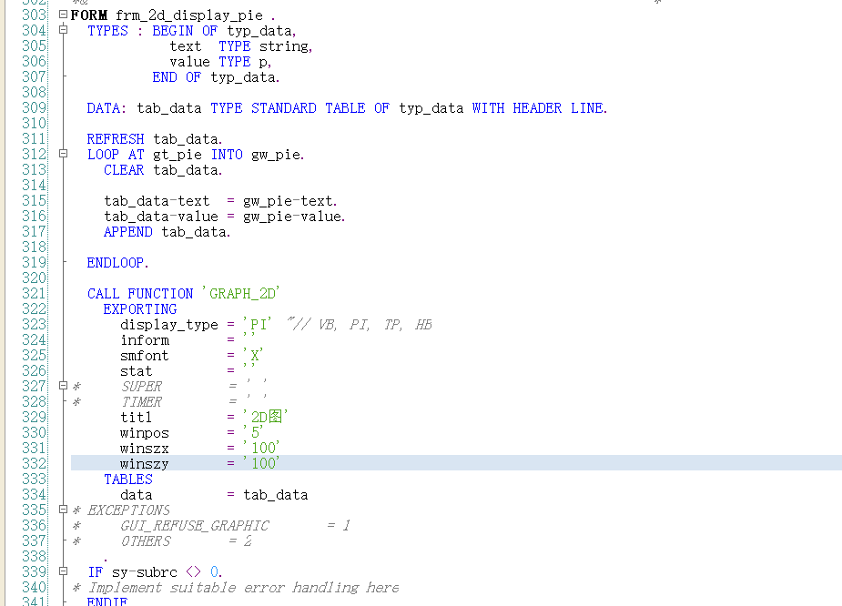The image size is (842, 606).
Task: Click line number 321 in the gutter
Action: pos(34,294)
